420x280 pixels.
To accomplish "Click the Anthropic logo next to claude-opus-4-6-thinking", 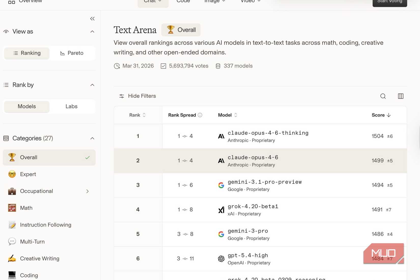I will (x=221, y=136).
